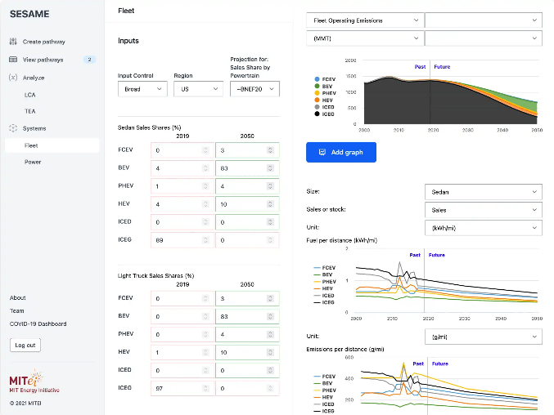Viewport: 554px width, 415px height.
Task: Open the Size dropdown showing Sedan
Action: (484, 192)
